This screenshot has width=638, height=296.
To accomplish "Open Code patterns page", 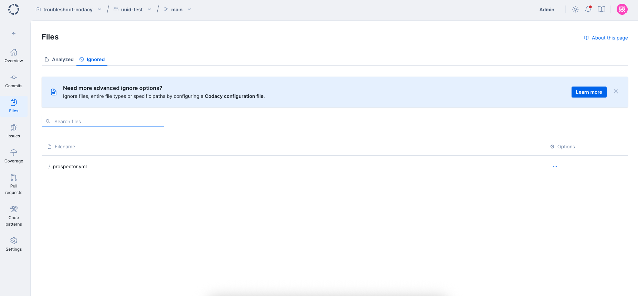I will tap(14, 216).
